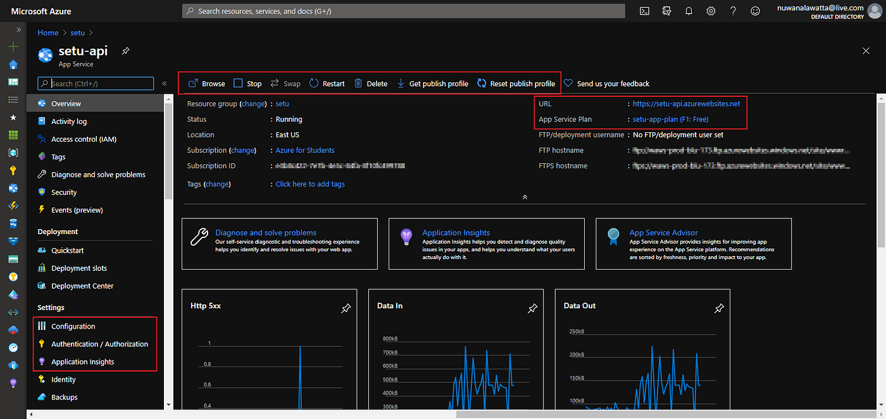Select Overview in the resource menu
The width and height of the screenshot is (886, 419).
[x=95, y=104]
